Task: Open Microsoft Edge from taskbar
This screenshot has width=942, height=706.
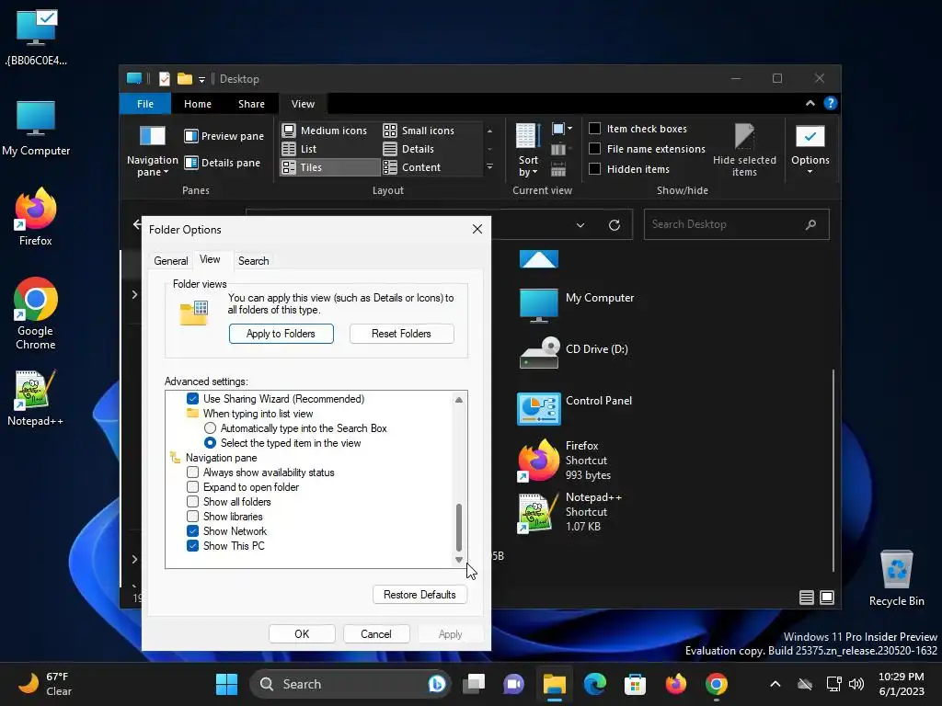Action: 595,684
